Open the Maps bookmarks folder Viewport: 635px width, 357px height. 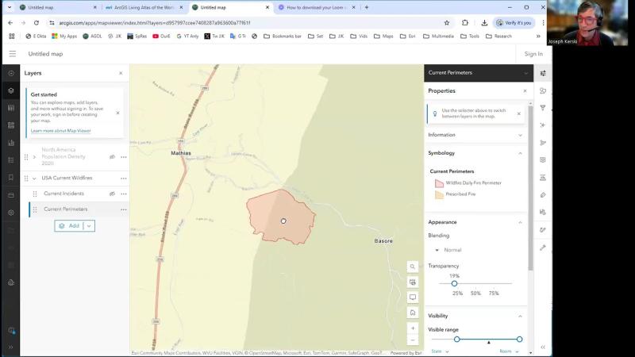pos(383,36)
